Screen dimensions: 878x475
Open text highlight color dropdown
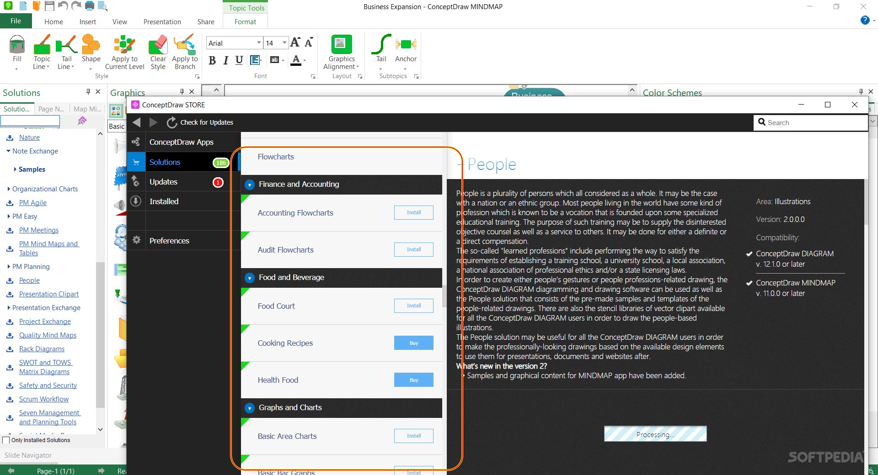point(283,60)
